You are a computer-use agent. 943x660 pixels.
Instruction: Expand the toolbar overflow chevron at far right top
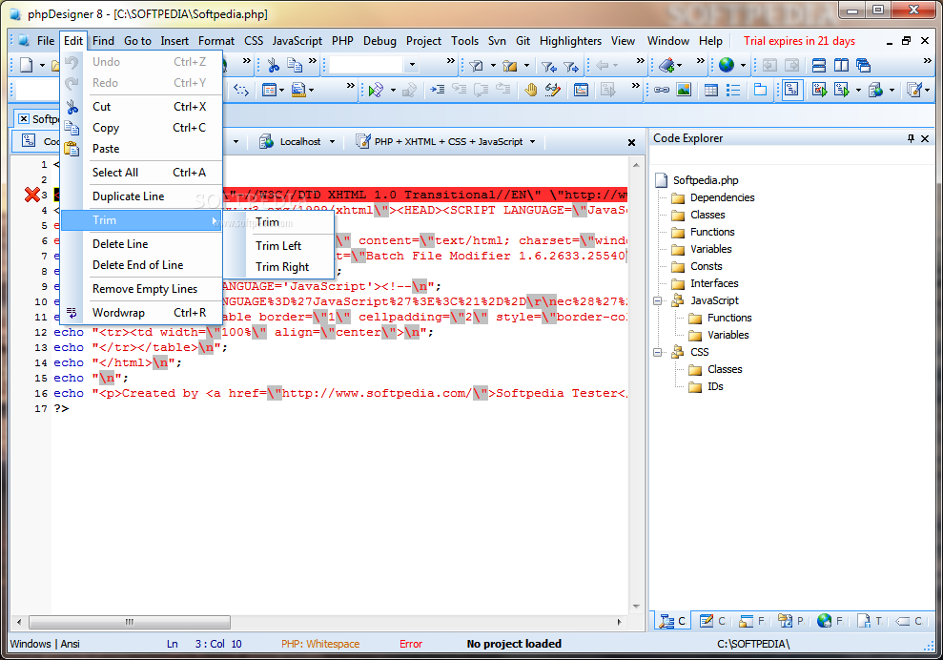(928, 61)
